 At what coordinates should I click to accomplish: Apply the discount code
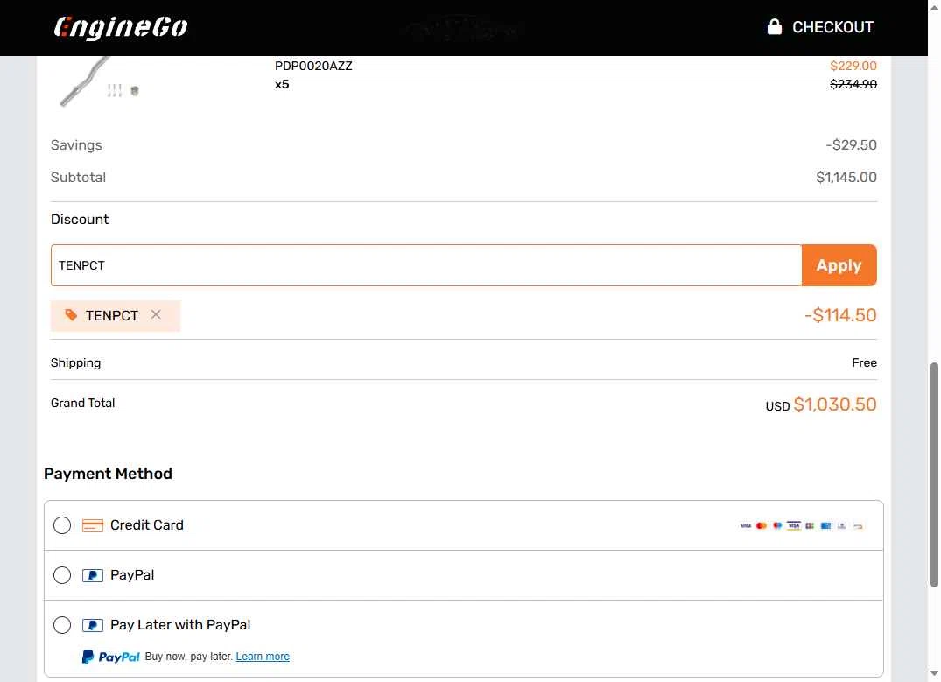point(839,265)
